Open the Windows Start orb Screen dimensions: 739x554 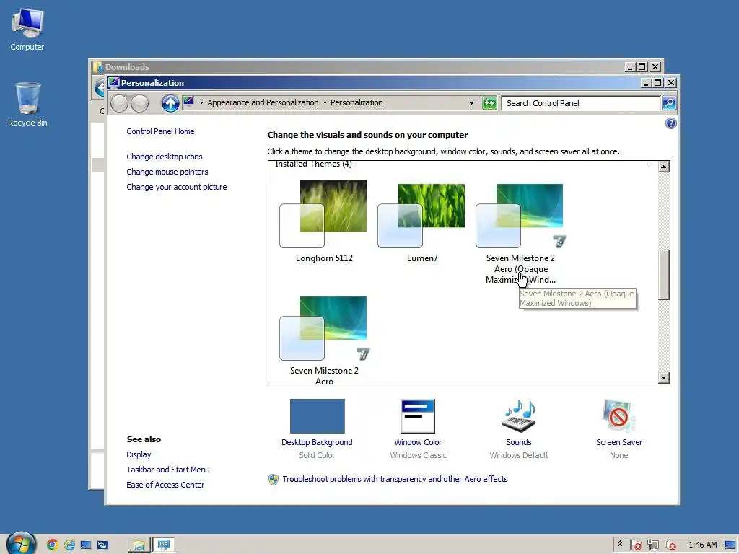21,544
